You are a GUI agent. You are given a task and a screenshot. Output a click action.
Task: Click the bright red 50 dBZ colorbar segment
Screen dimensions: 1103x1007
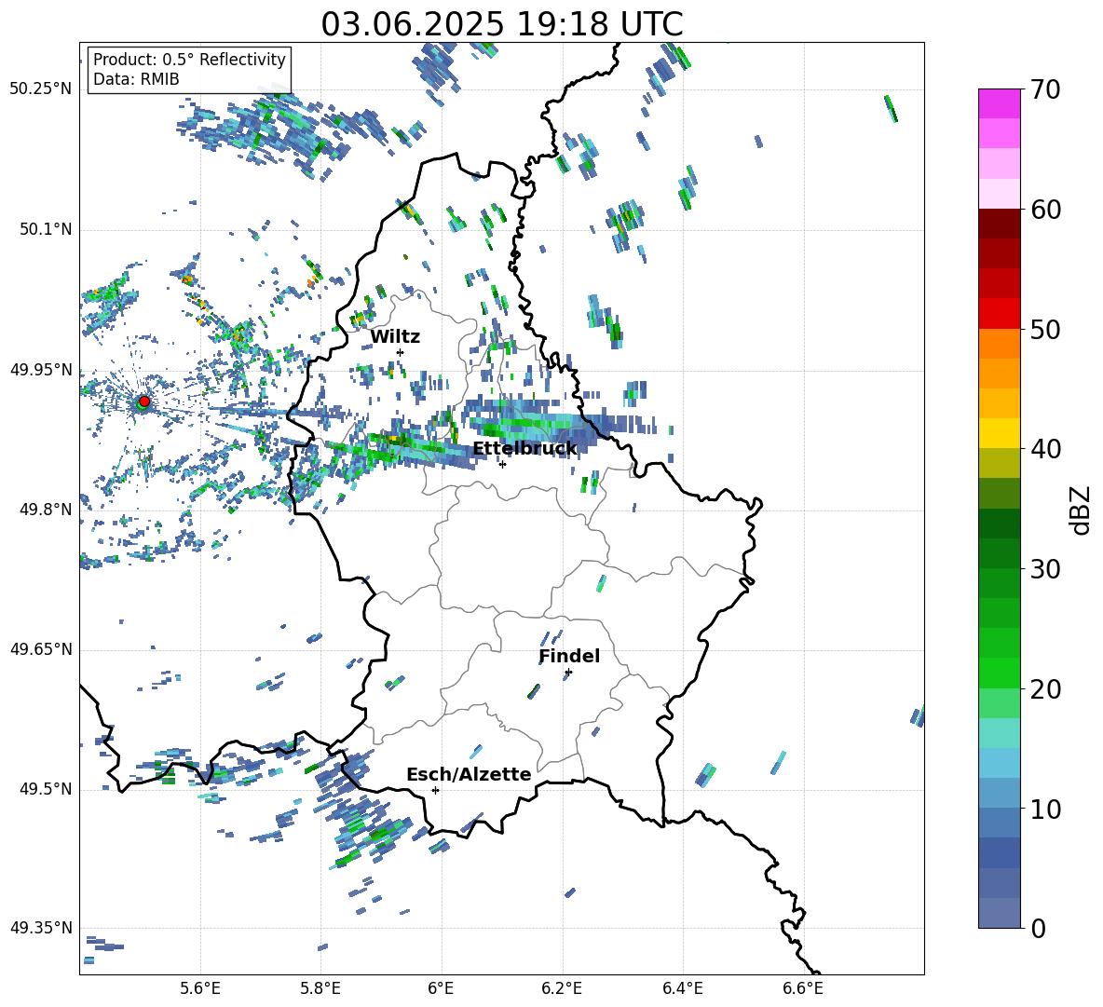(x=1000, y=313)
